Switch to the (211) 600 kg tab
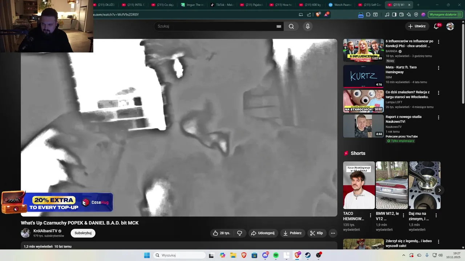The image size is (465, 261). coord(310,5)
